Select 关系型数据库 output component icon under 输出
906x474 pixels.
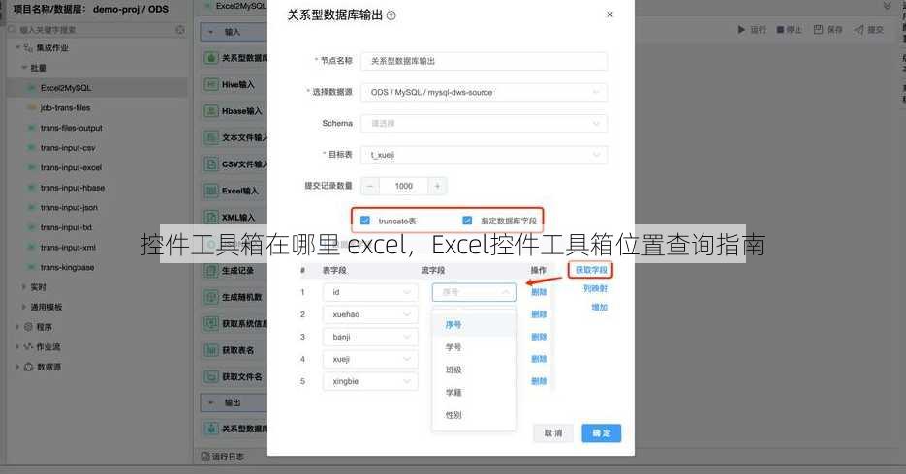210,429
